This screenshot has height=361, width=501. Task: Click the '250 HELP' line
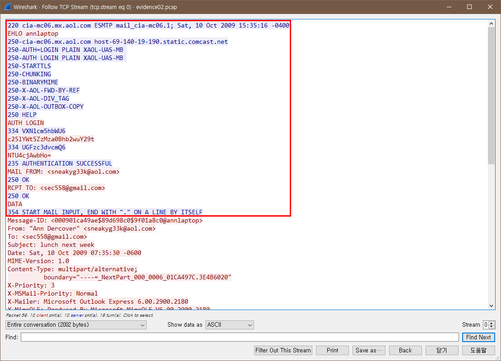pos(22,115)
